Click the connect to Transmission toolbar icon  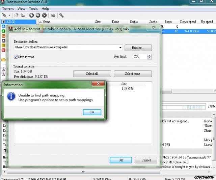(x=4, y=15)
